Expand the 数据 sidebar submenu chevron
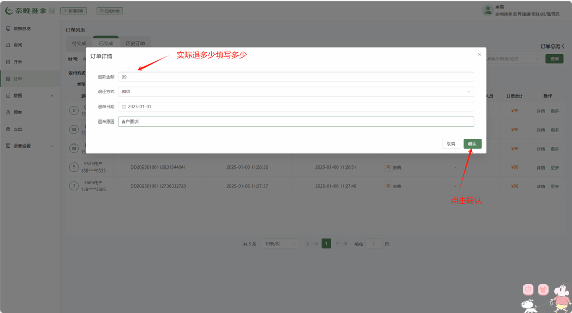Image resolution: width=572 pixels, height=313 pixels. [52, 95]
